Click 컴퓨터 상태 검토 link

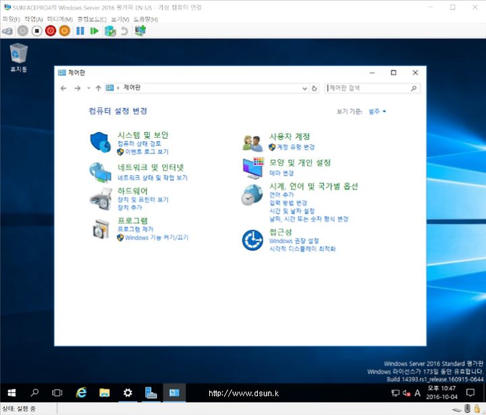point(139,144)
